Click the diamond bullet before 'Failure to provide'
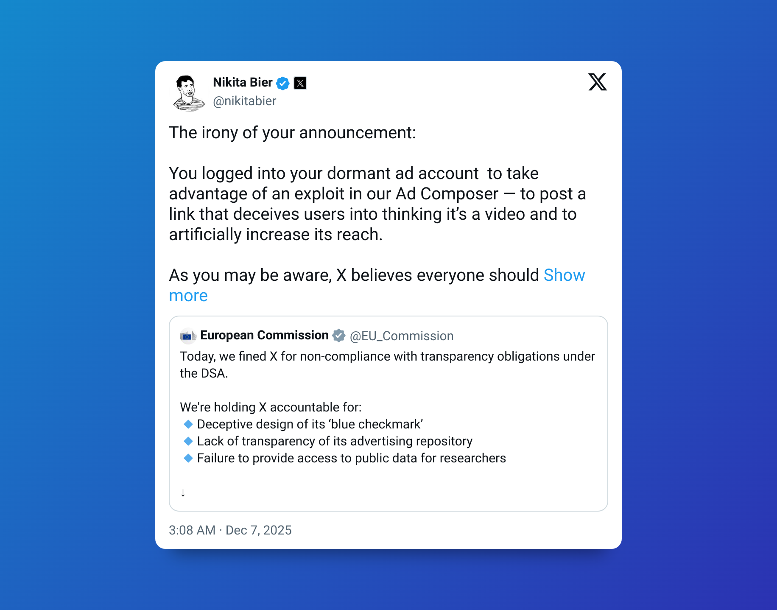This screenshot has width=777, height=610. (x=188, y=458)
